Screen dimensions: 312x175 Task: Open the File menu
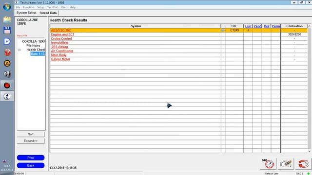tap(18, 7)
